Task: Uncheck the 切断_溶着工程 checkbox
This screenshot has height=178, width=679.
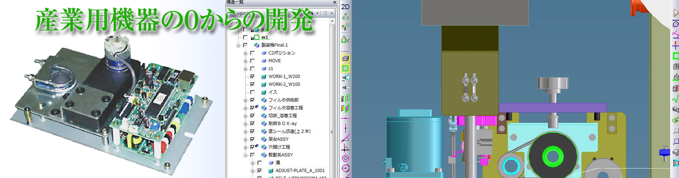Action: tap(252, 116)
